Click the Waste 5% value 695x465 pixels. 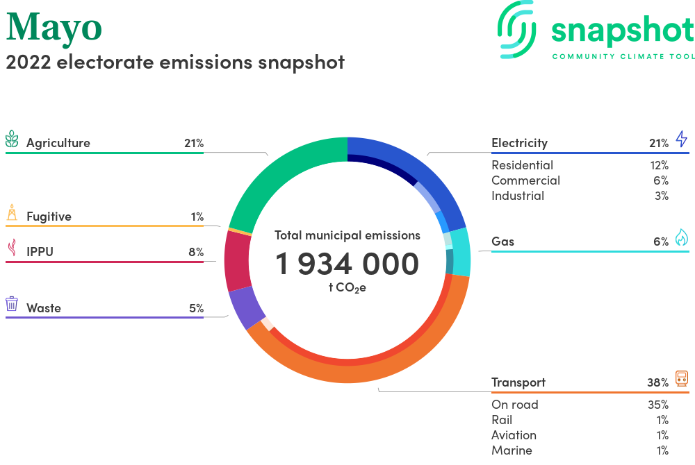(x=197, y=308)
